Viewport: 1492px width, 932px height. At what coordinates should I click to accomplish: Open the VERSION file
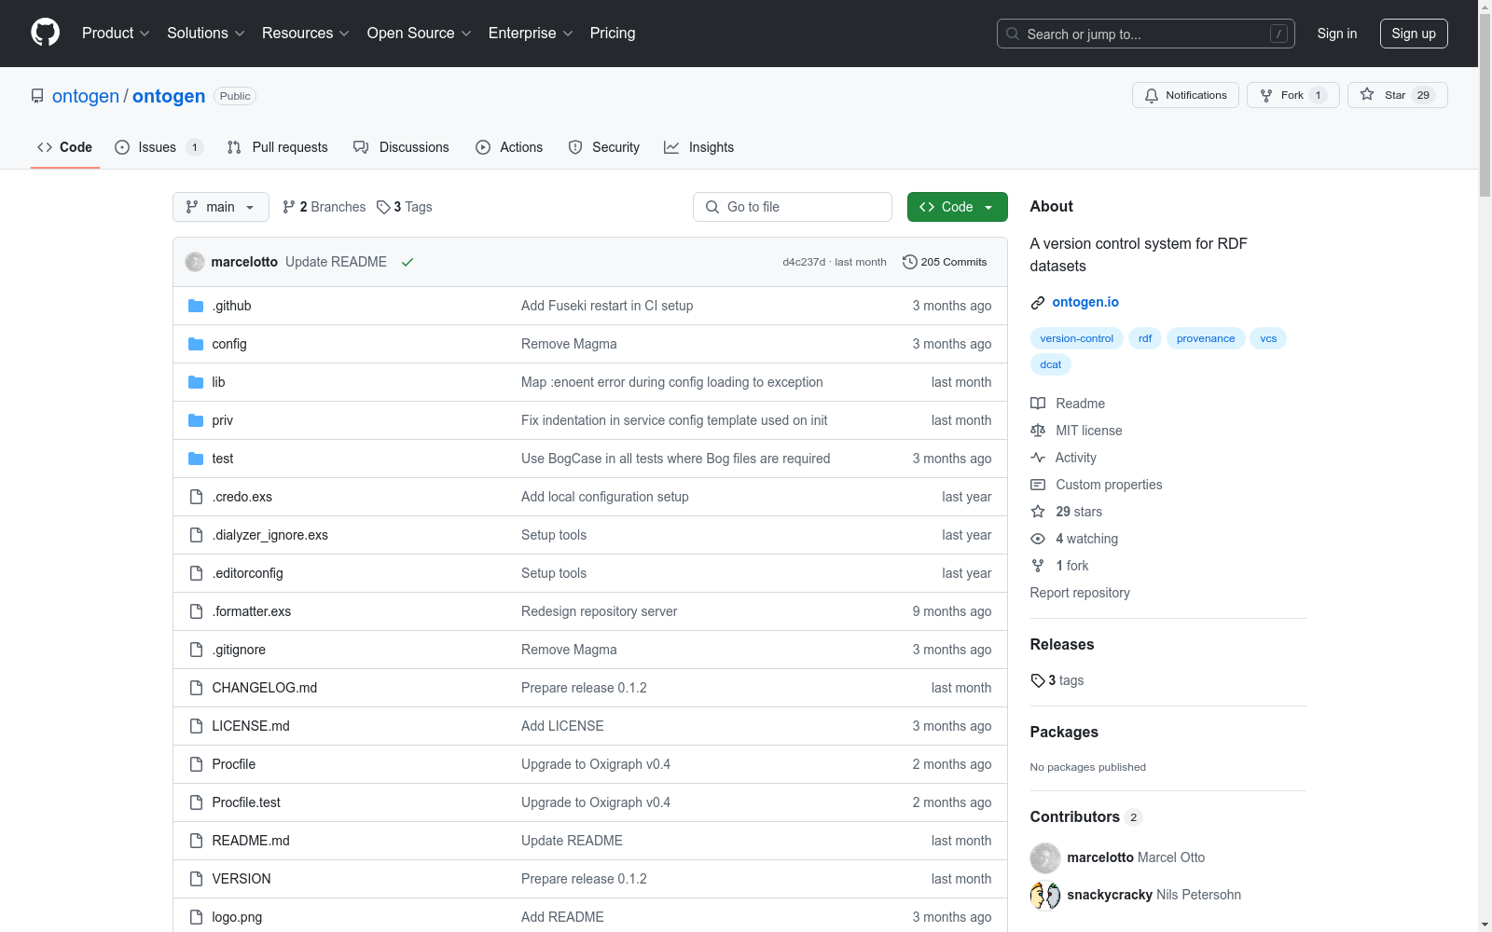pyautogui.click(x=242, y=879)
